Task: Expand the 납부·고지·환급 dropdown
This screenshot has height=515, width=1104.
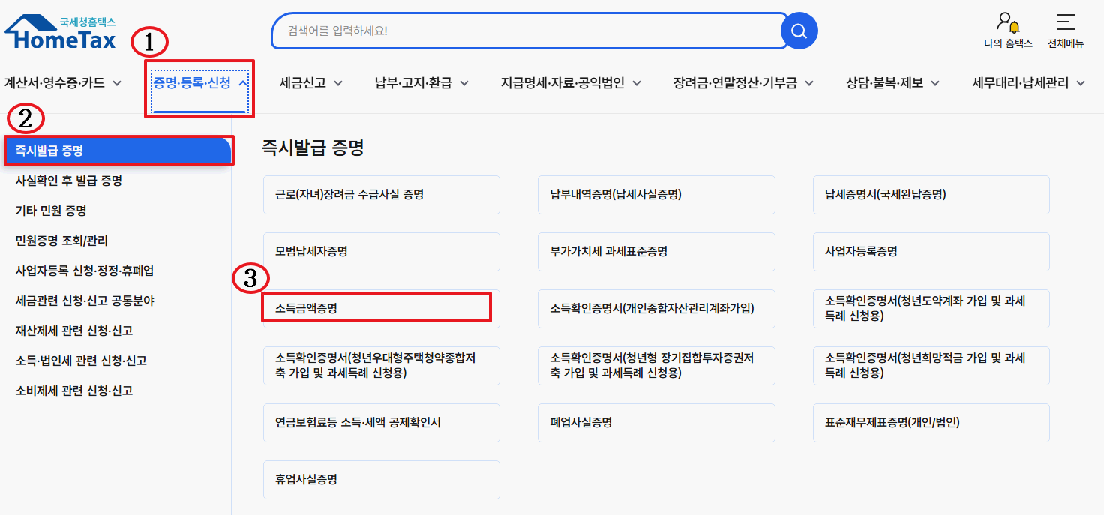Action: 420,83
